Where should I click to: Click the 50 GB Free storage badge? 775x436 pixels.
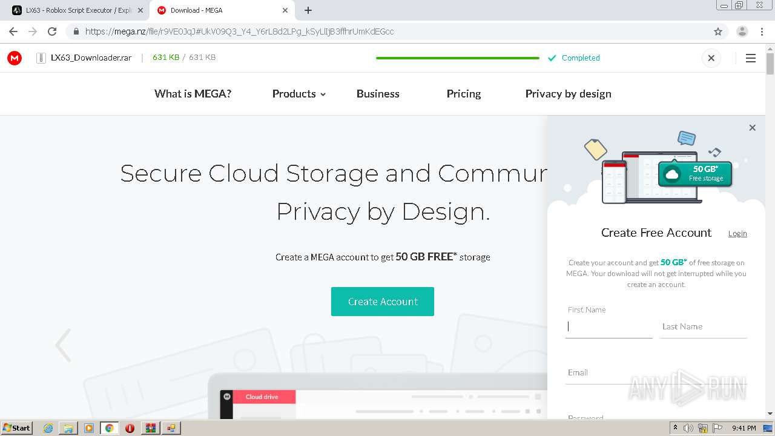pyautogui.click(x=695, y=174)
